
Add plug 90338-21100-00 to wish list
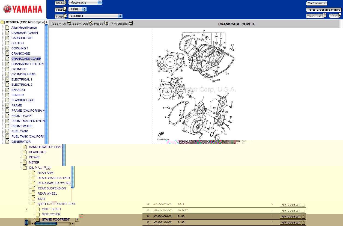pyautogui.click(x=291, y=223)
